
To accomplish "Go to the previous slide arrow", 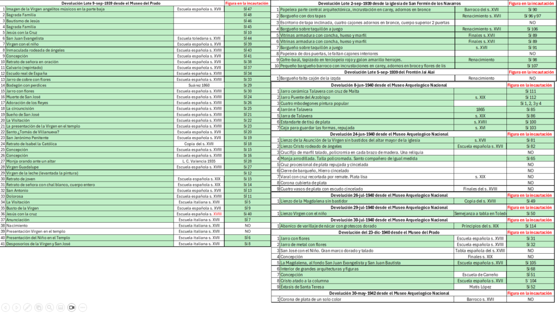I will point(5,308).
